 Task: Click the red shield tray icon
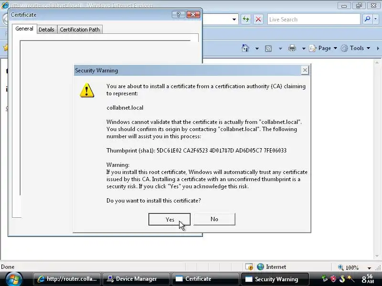click(333, 279)
